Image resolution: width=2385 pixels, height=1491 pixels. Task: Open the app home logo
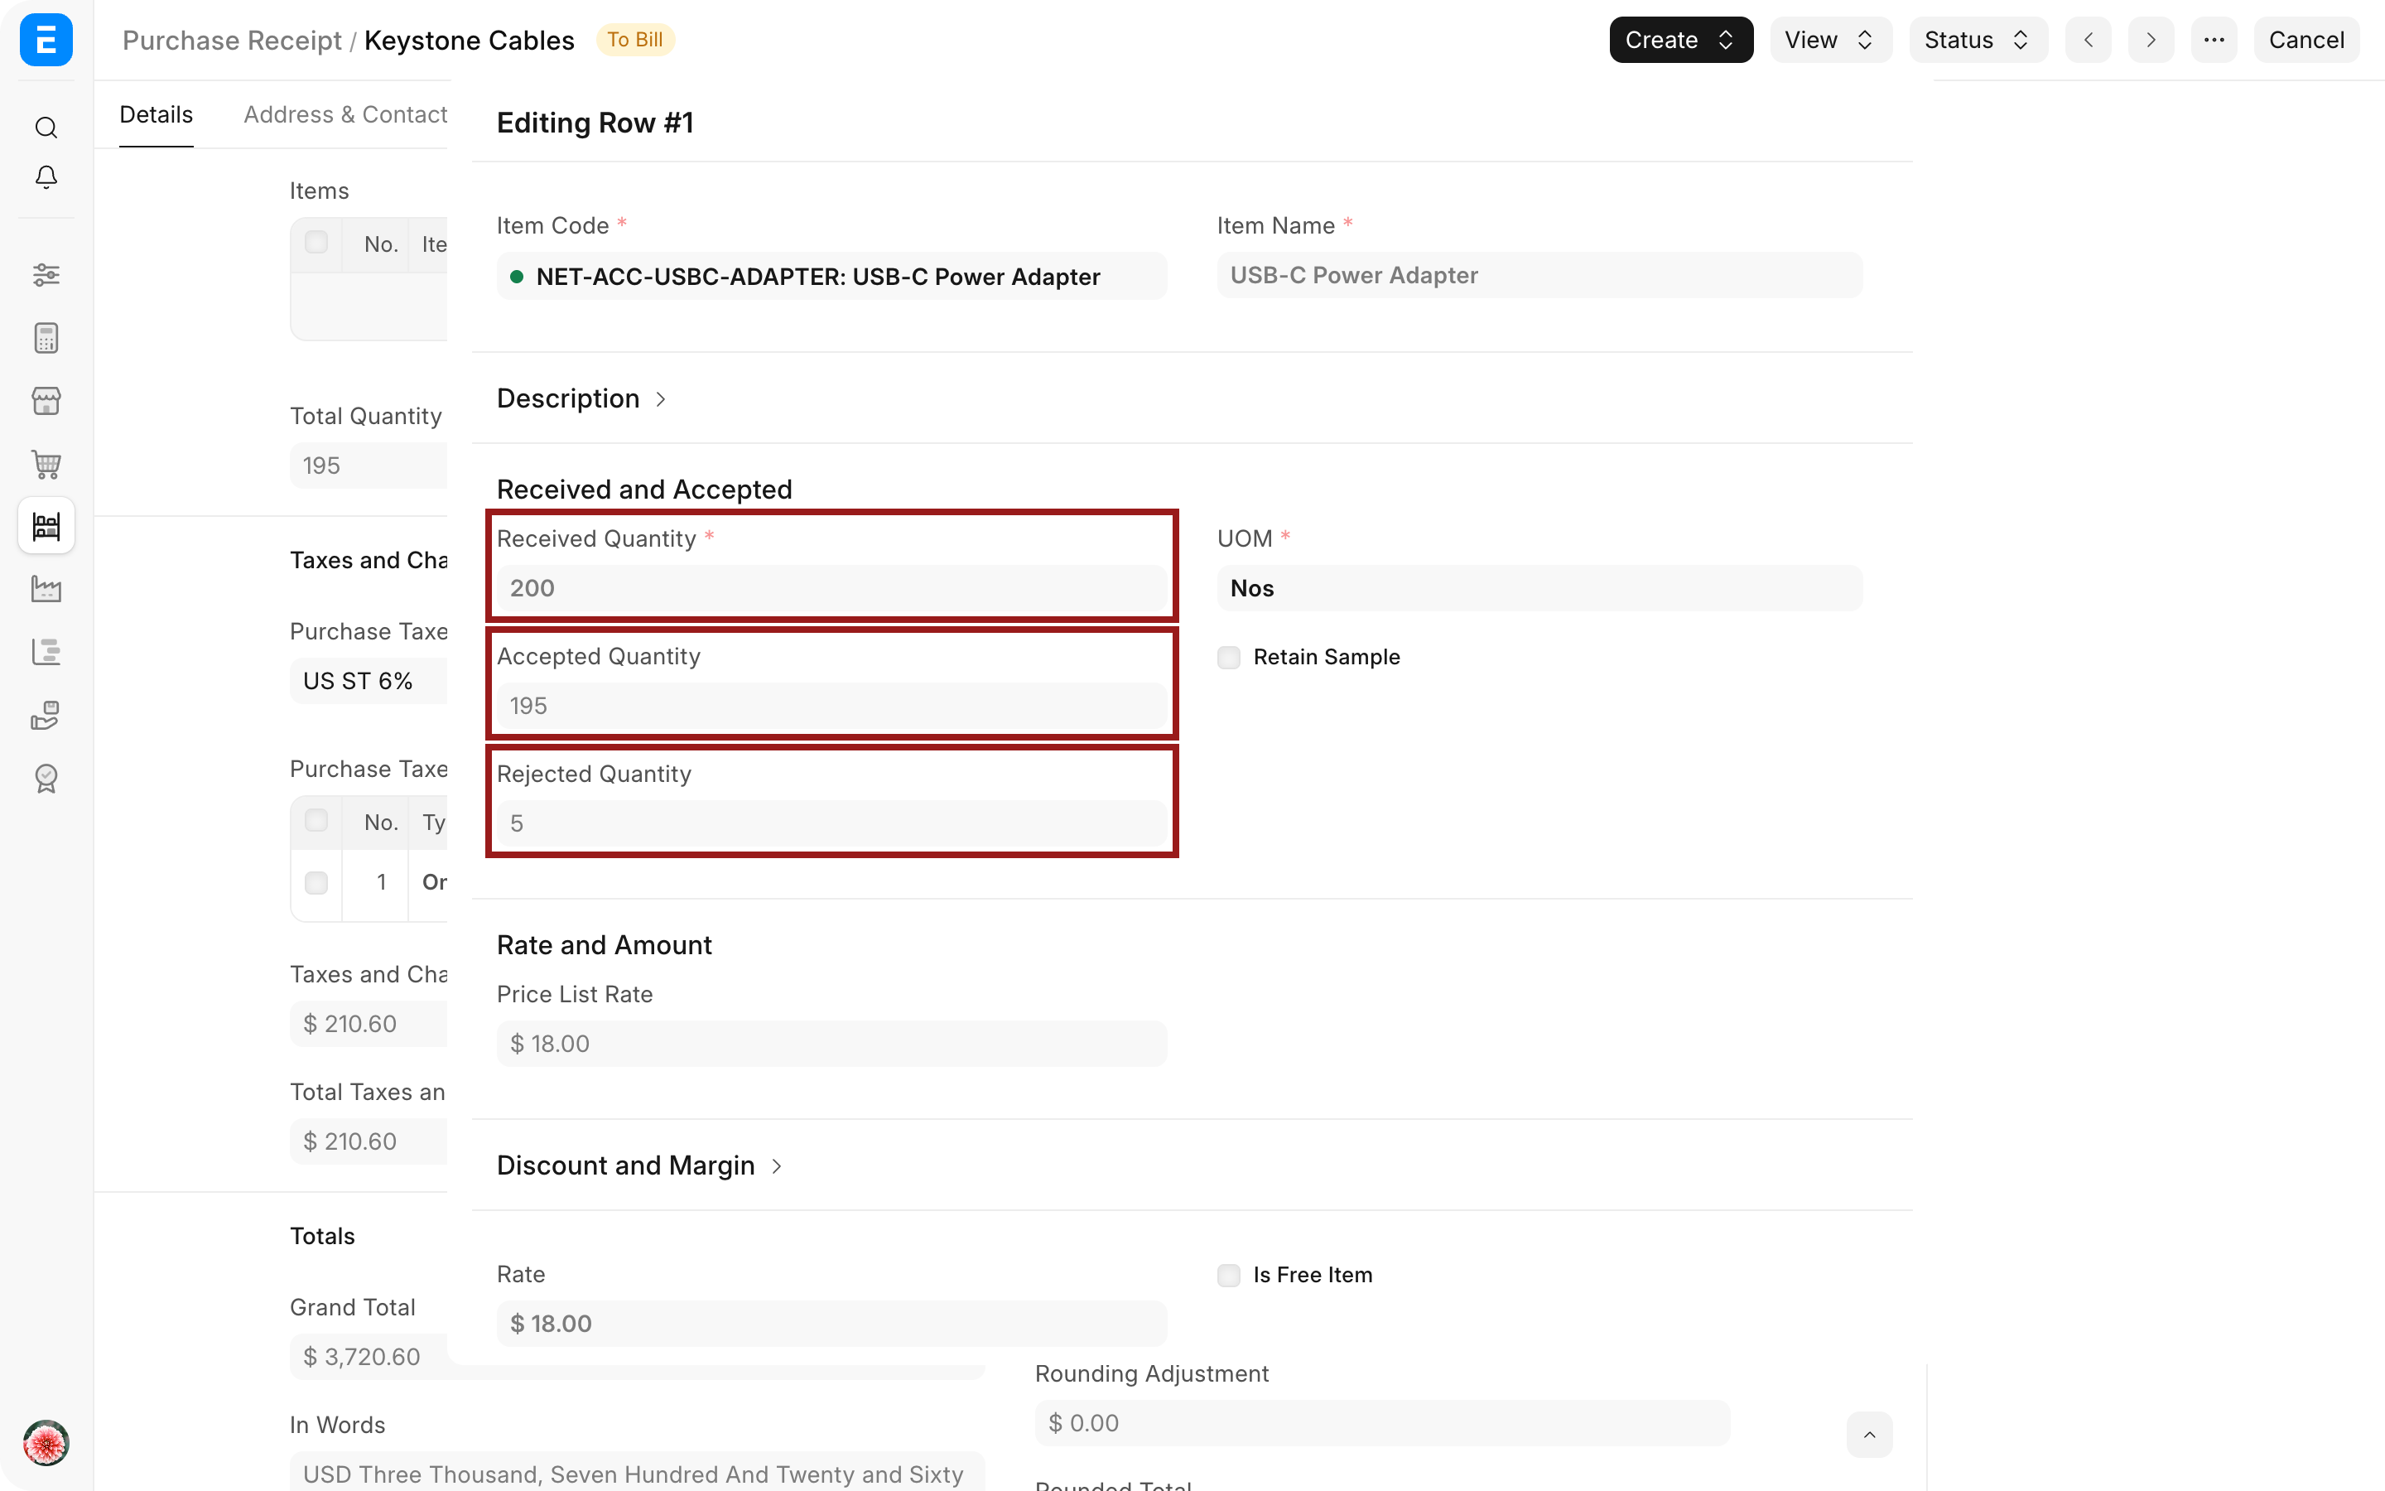tap(46, 41)
